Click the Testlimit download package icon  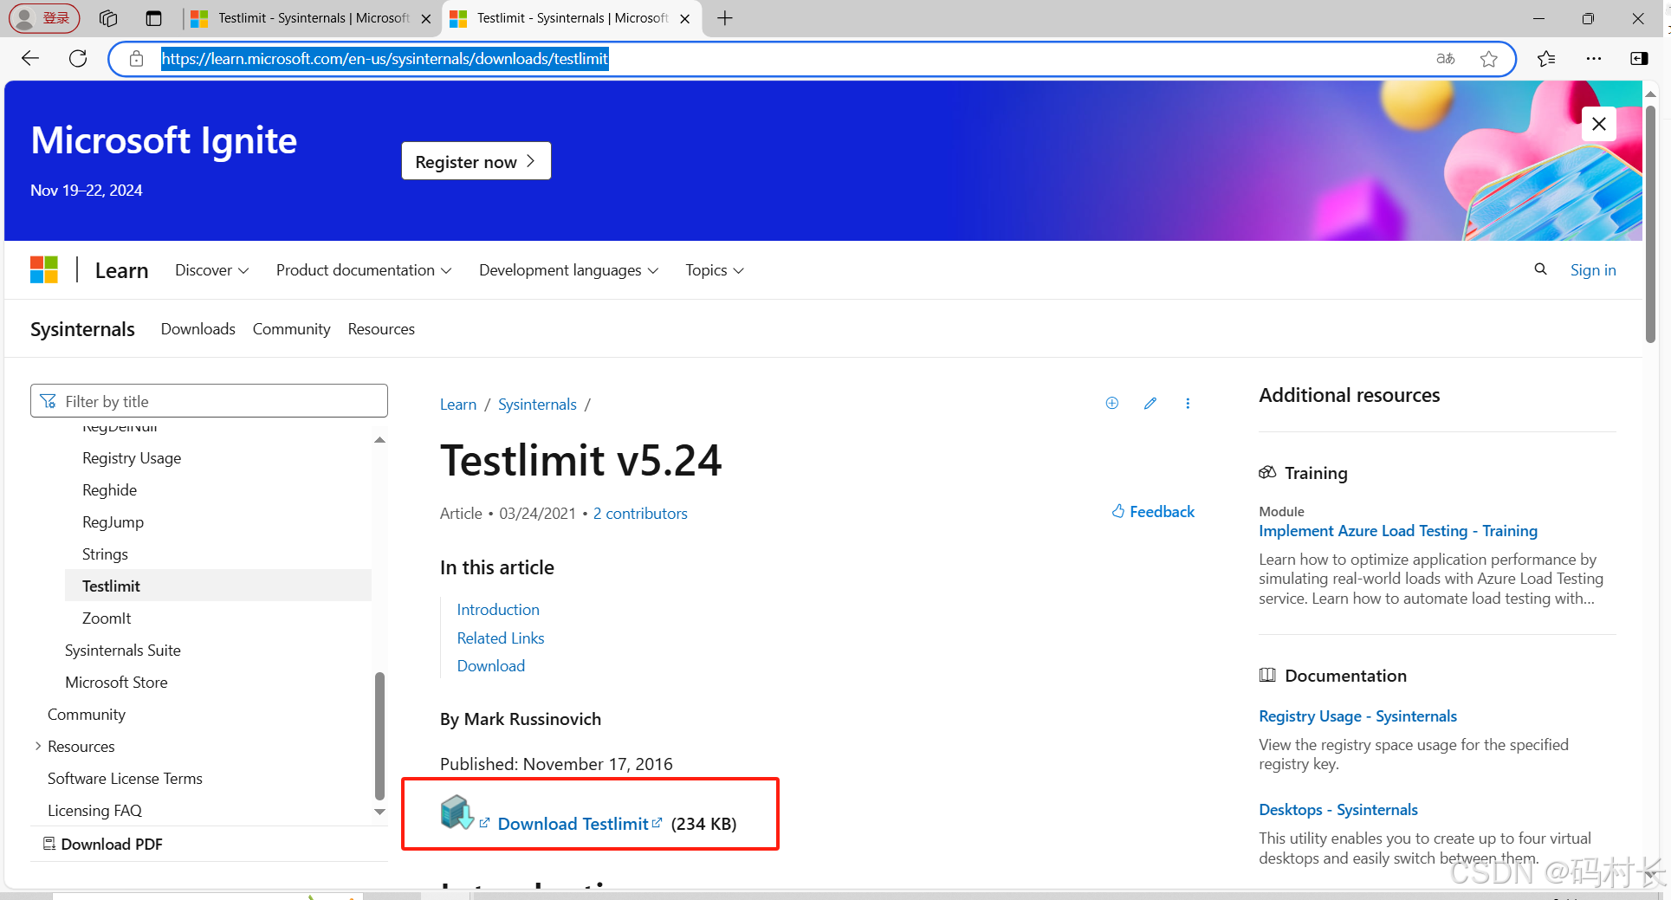coord(457,813)
